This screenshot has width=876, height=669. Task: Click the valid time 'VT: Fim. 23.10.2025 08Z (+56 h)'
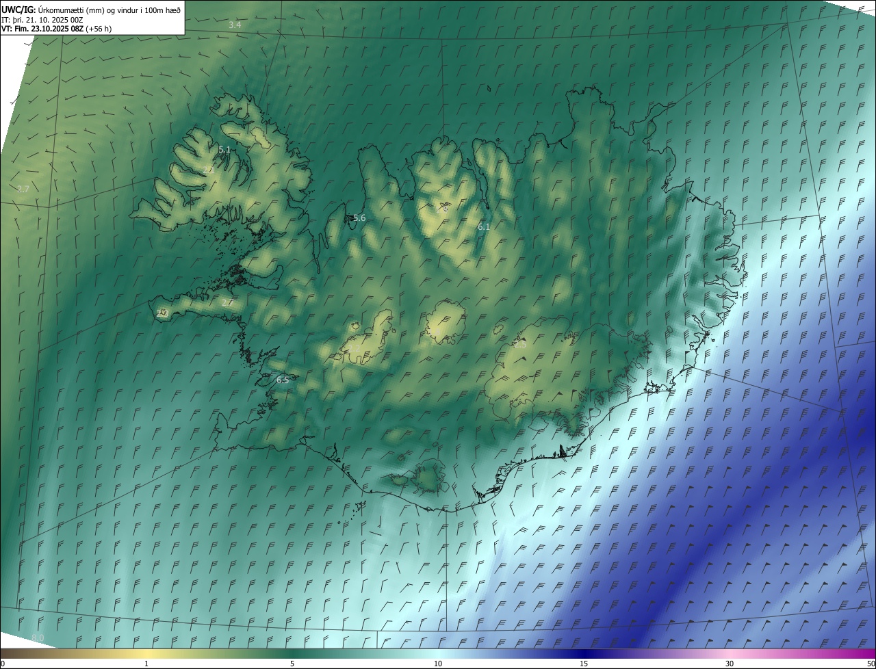coord(57,29)
